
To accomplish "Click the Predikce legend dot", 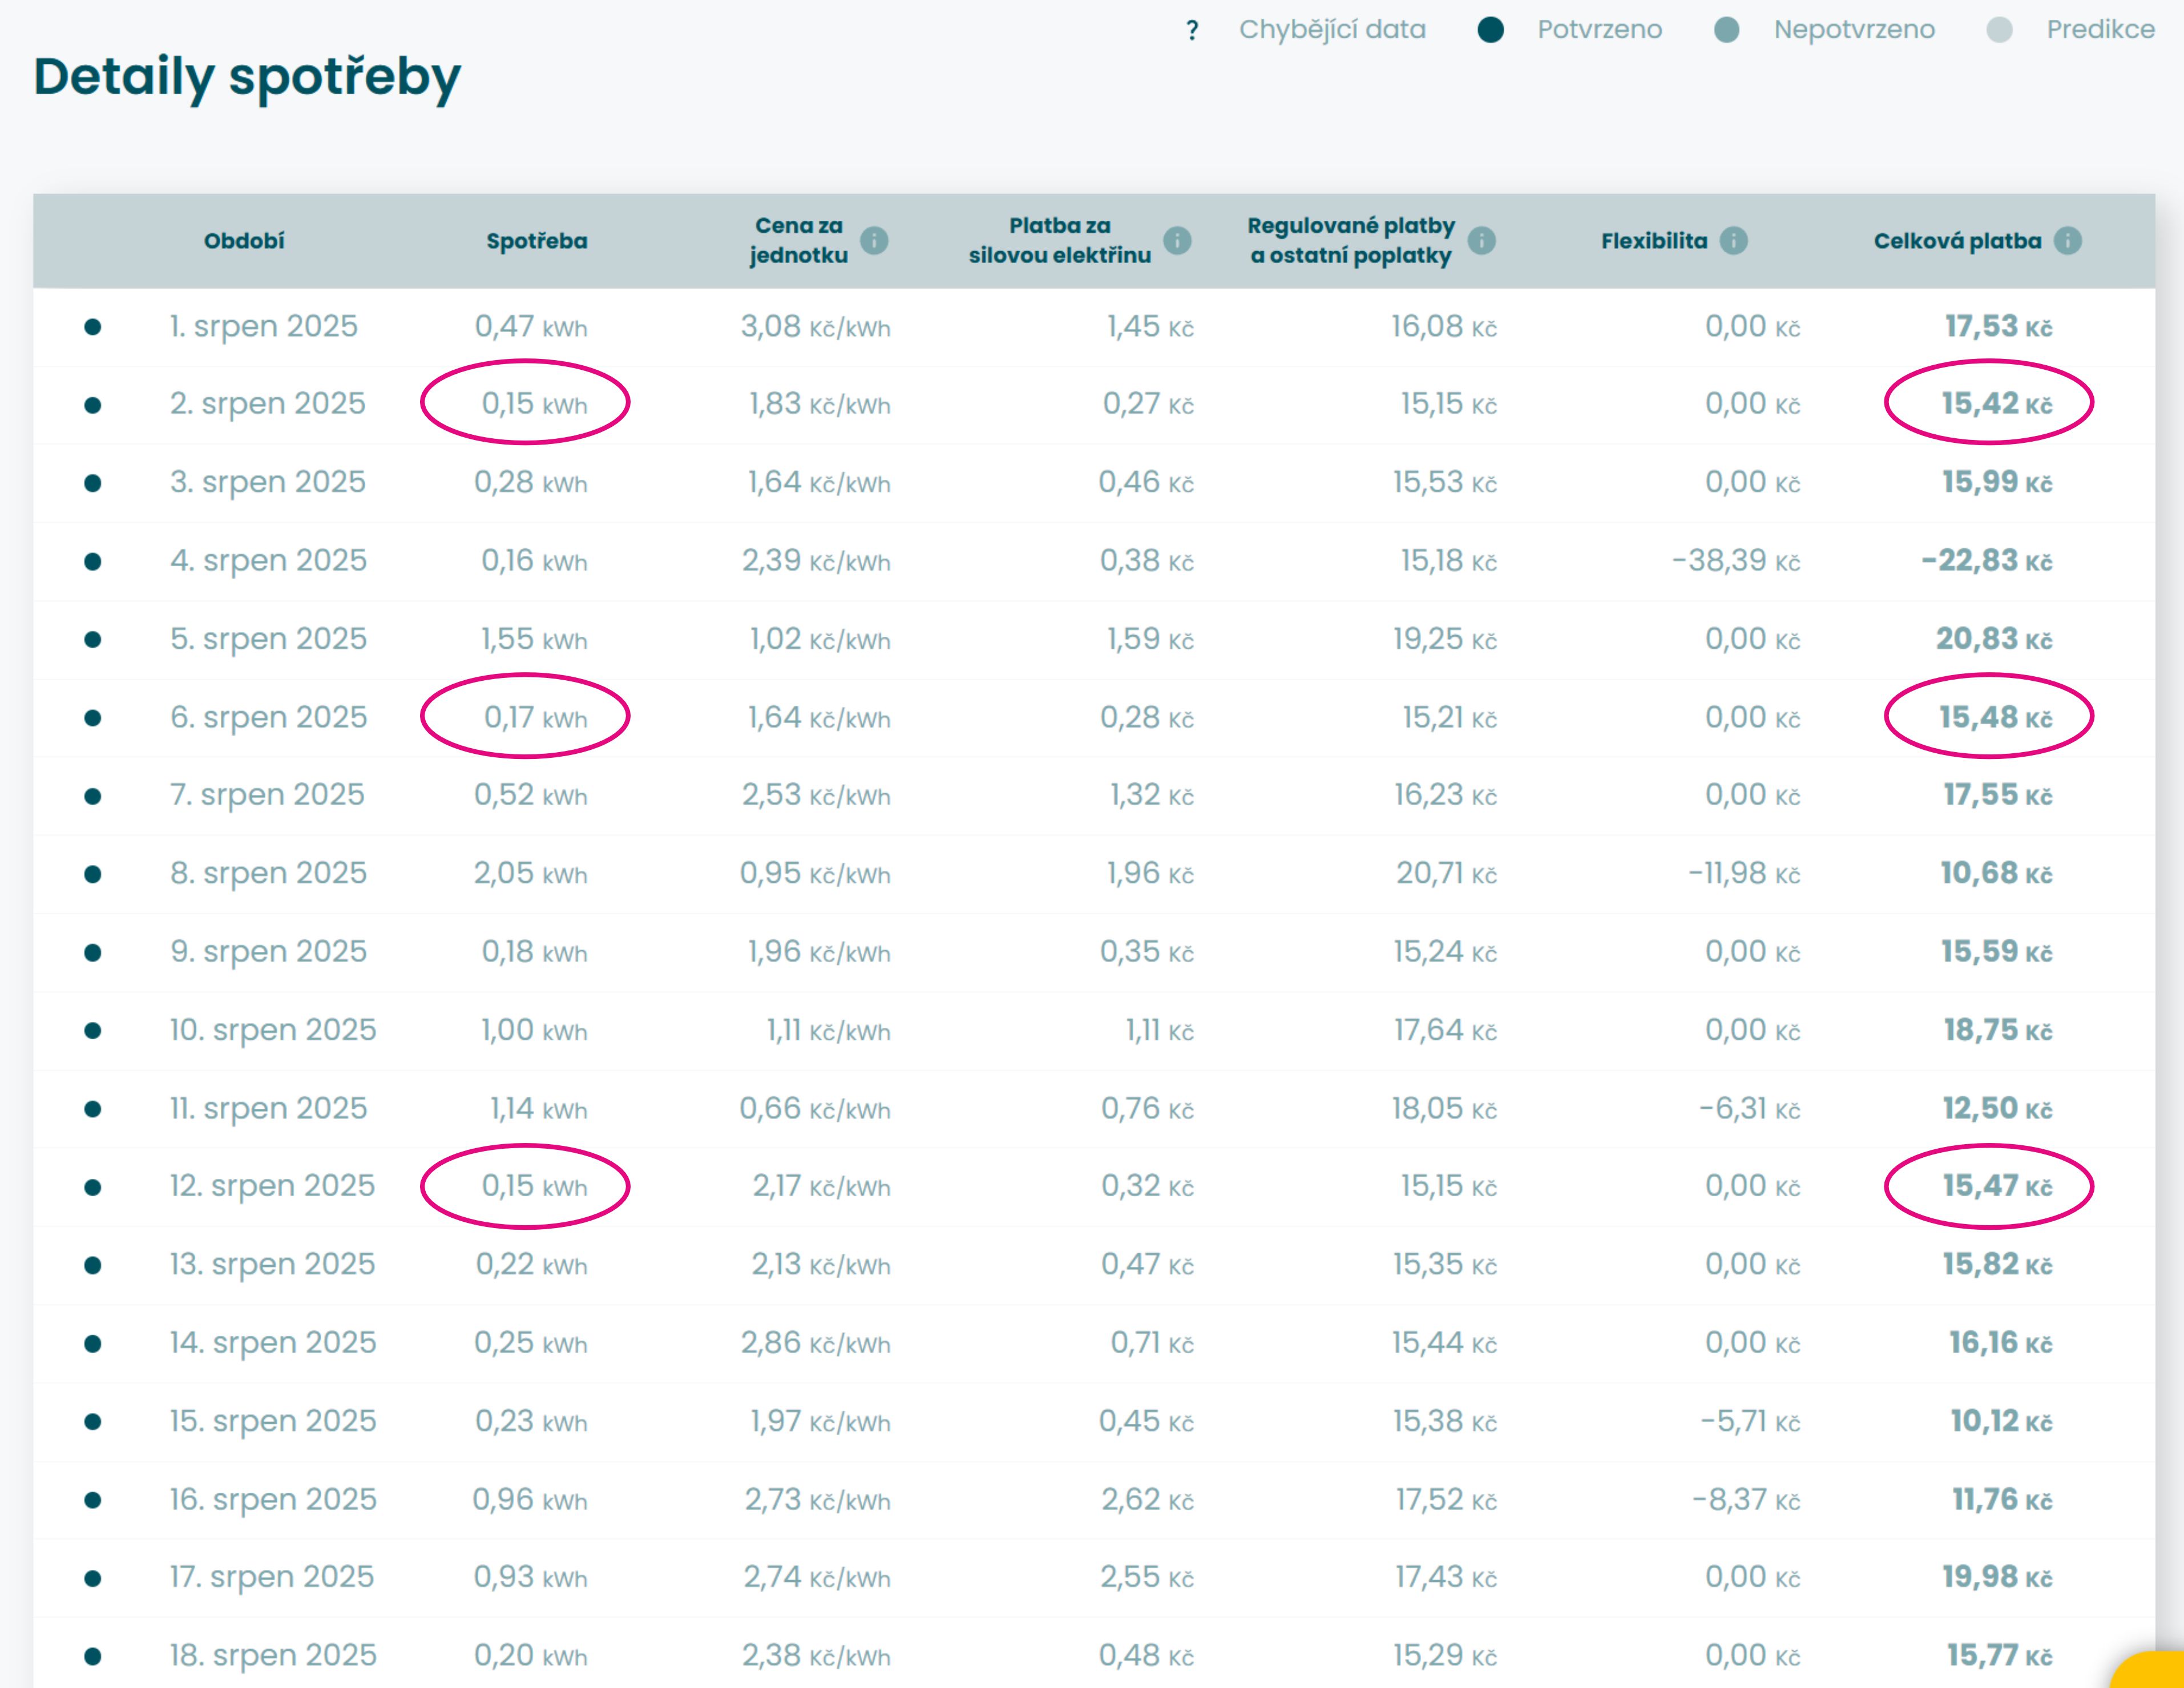I will [x=1999, y=30].
